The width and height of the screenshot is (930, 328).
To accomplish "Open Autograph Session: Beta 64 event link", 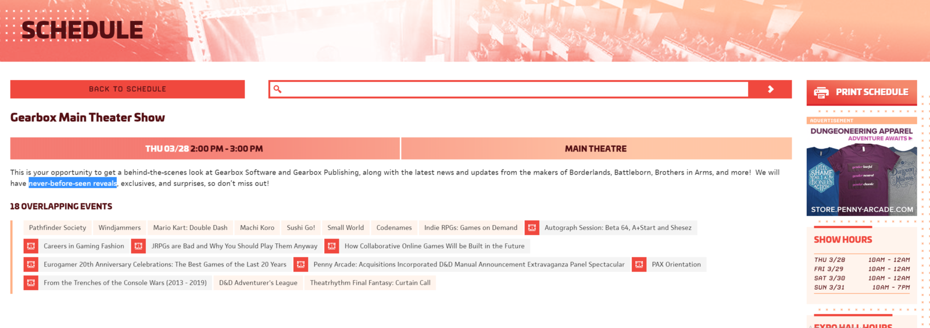I will point(618,228).
